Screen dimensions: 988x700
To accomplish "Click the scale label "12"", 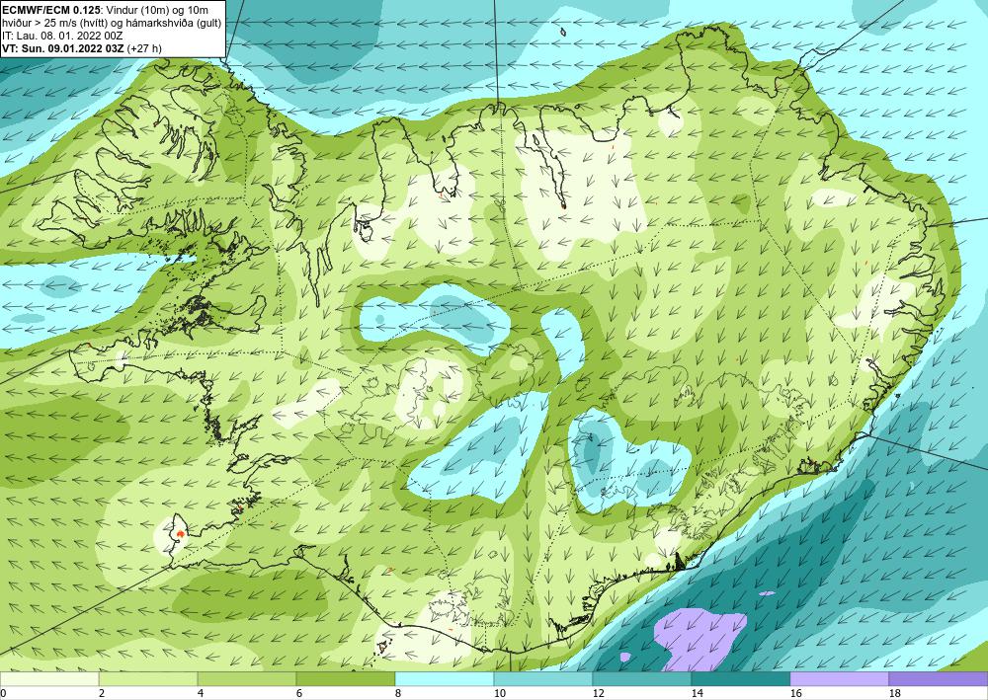I will pyautogui.click(x=598, y=693).
